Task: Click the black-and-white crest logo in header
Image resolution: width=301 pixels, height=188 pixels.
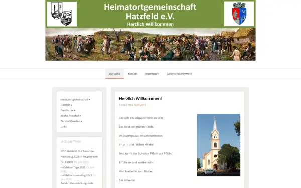Action: (x=62, y=14)
